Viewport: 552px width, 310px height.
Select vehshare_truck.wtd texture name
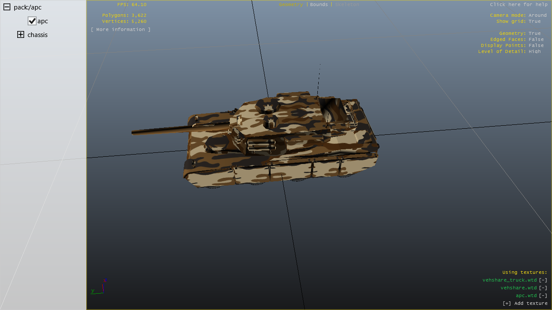pyautogui.click(x=510, y=280)
